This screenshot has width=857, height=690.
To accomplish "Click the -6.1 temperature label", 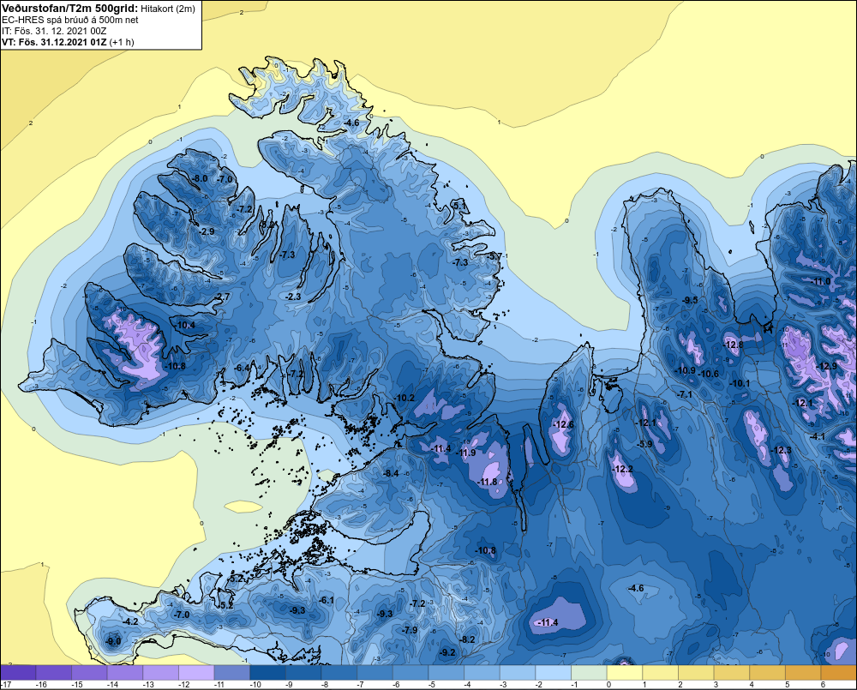I will pyautogui.click(x=327, y=600).
